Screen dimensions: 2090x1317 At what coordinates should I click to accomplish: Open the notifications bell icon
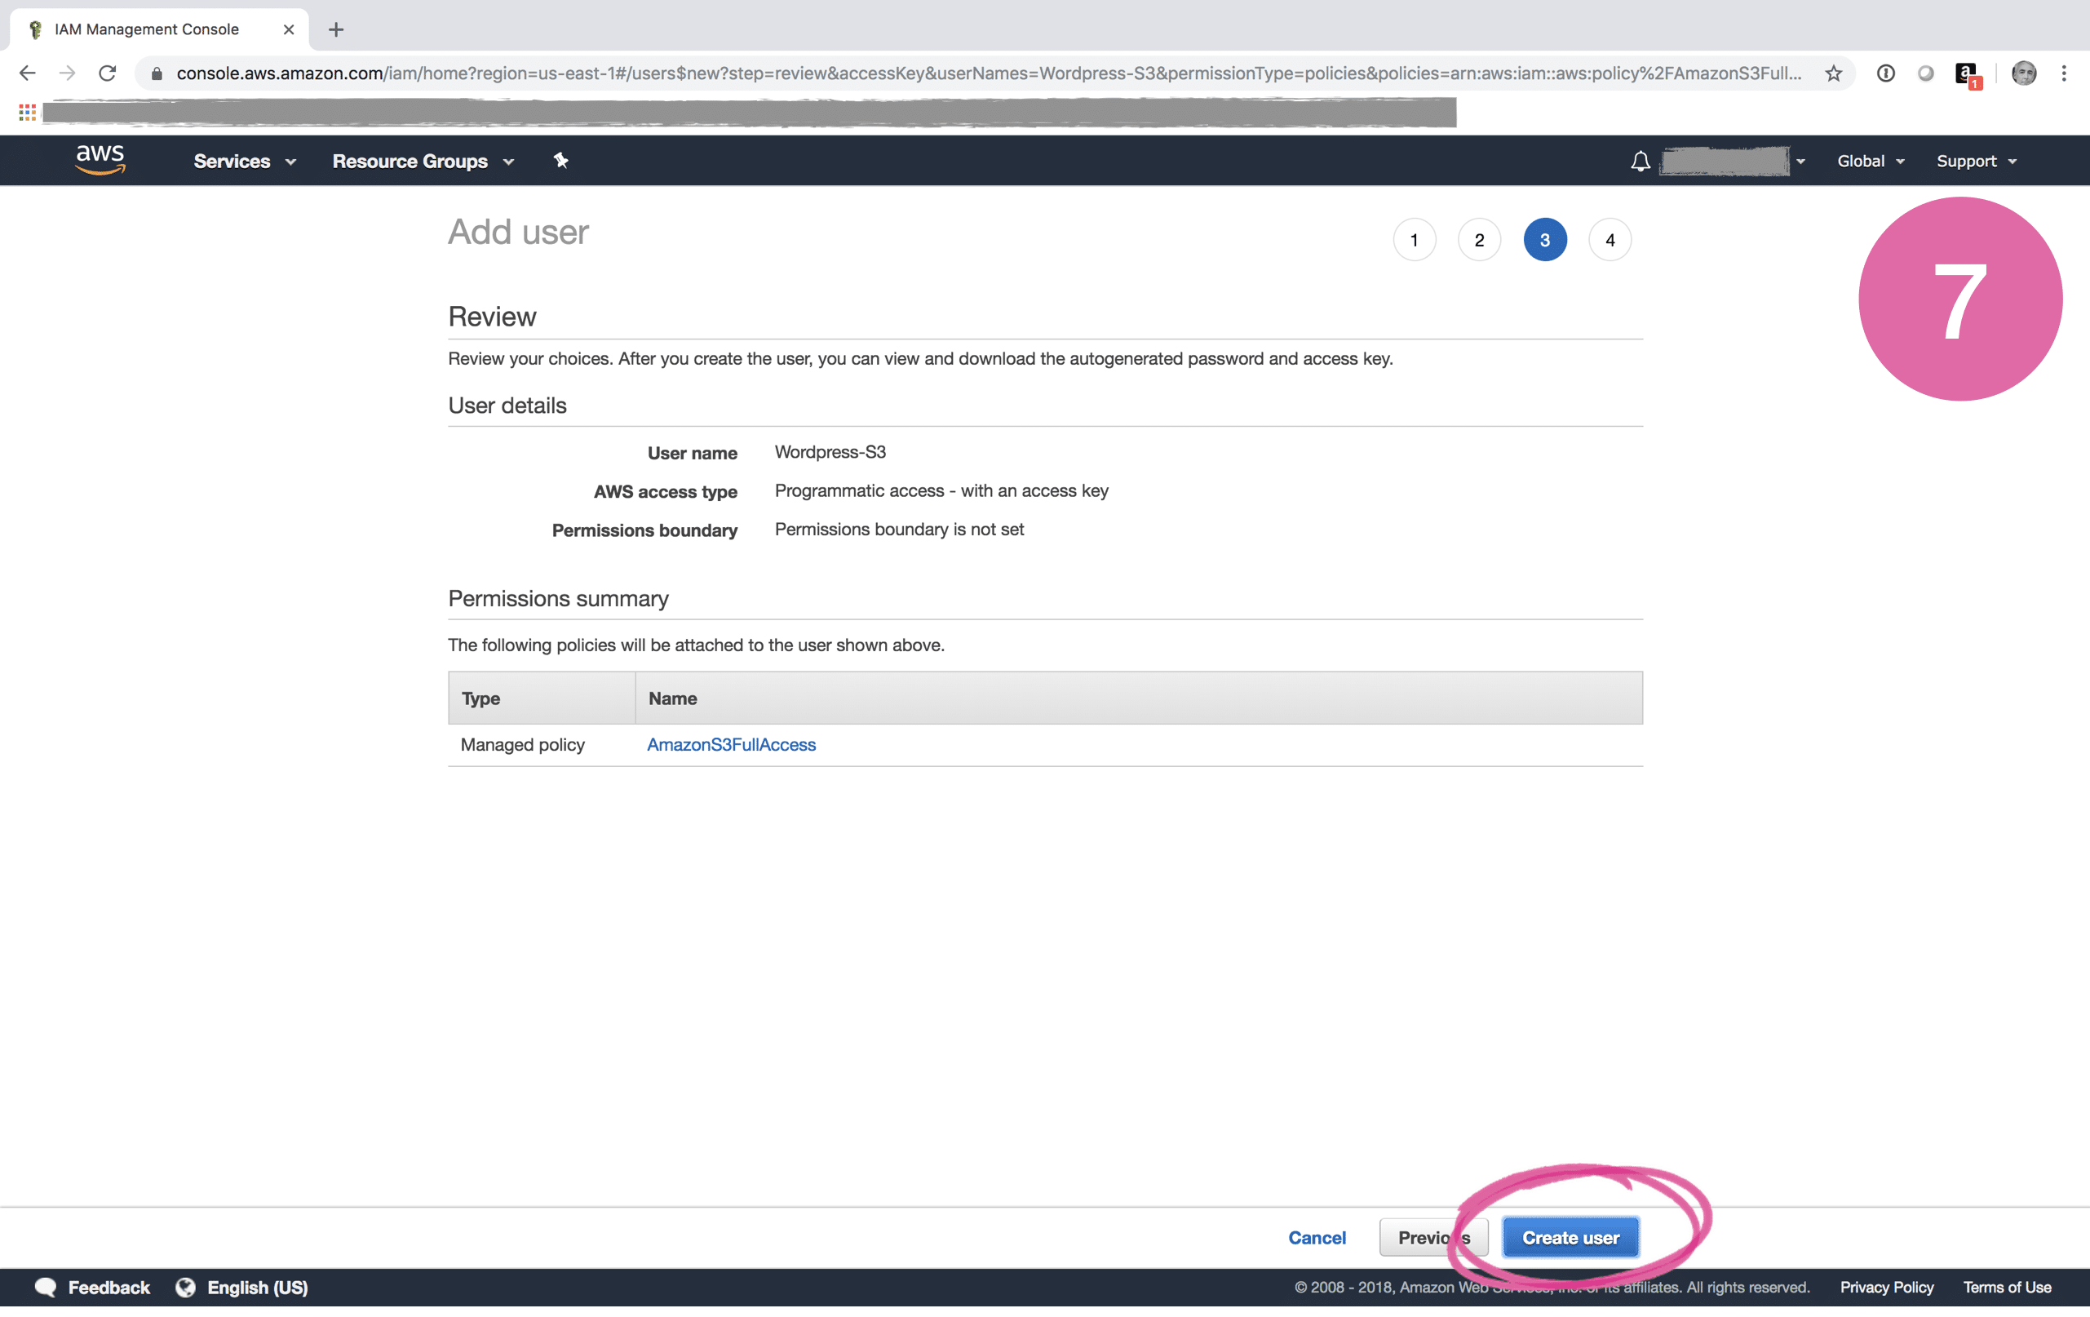pos(1640,162)
